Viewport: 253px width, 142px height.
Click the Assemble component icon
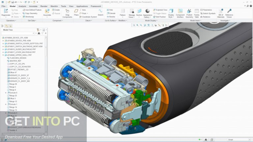47,11
